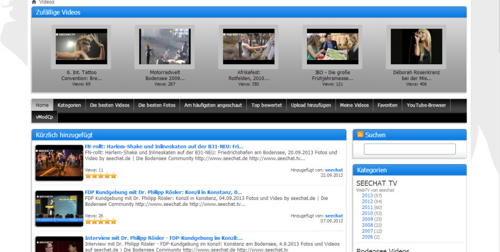Viewport: 500px width, 252px height.
Task: Open Motorradwelt Bodensee 2009 thumbnail
Action: click(165, 47)
